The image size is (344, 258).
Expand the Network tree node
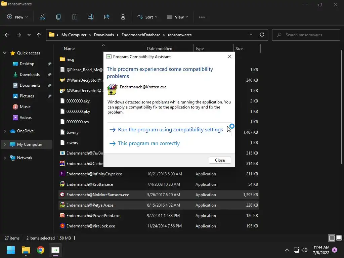click(5, 158)
